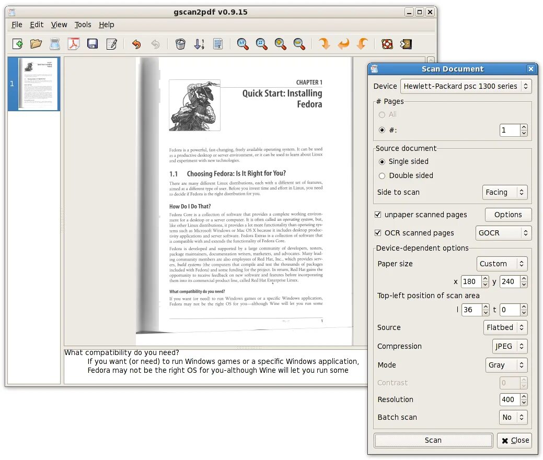Image resolution: width=543 pixels, height=460 pixels.
Task: Select page 1 thumbnail in sidebar
Action: 34,84
